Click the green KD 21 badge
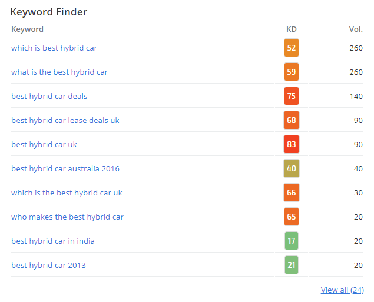 tap(292, 266)
